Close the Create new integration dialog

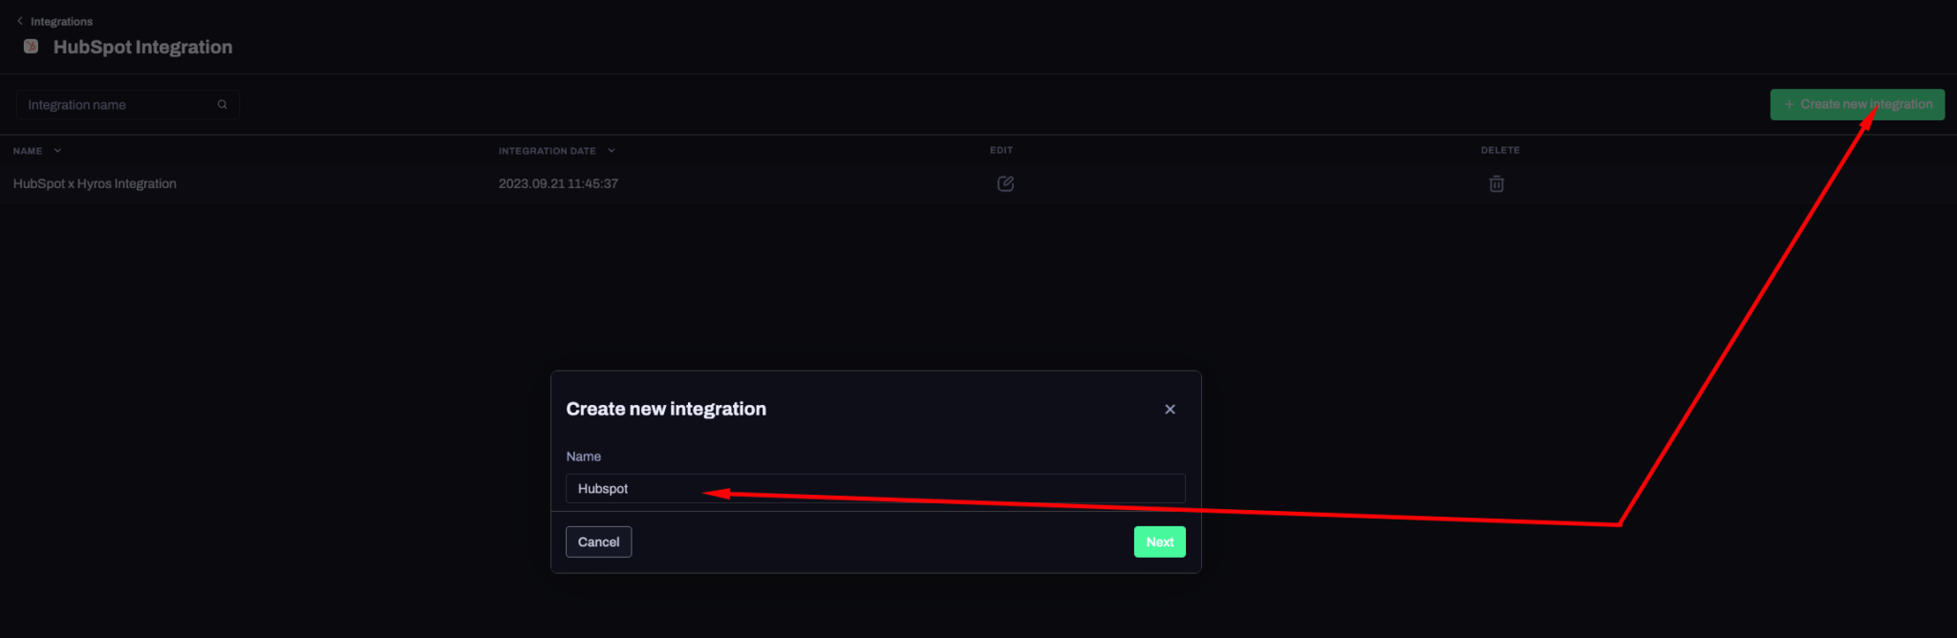click(x=1170, y=409)
